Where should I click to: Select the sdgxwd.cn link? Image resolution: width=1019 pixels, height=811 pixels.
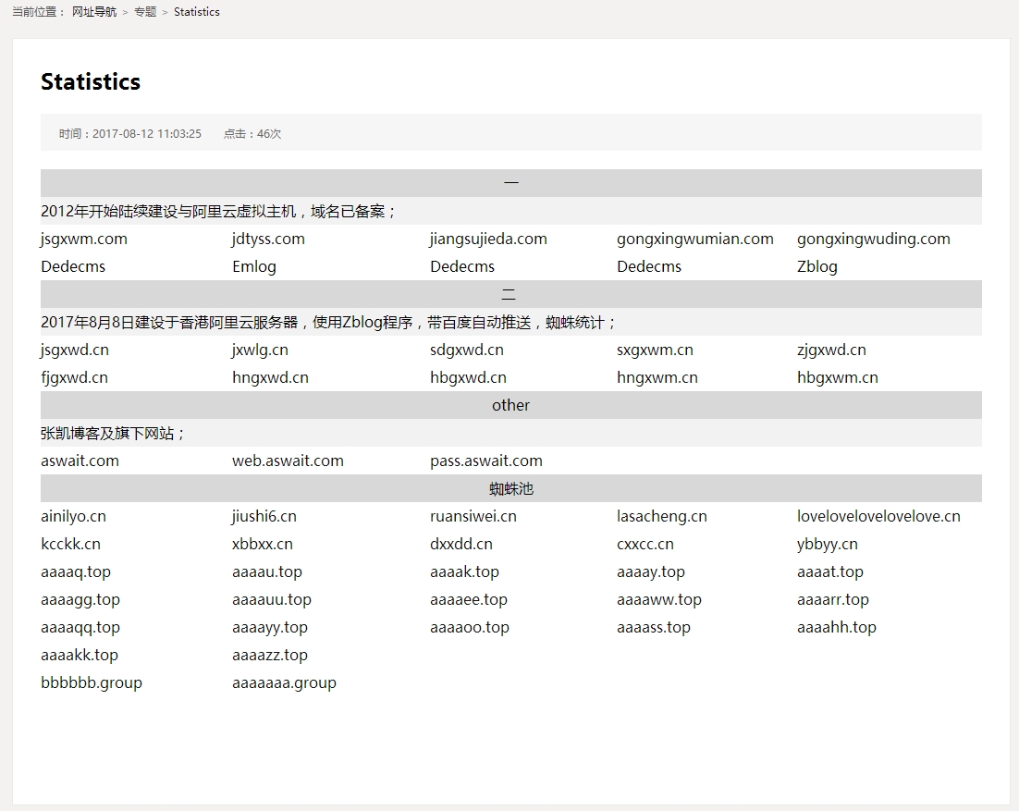466,350
